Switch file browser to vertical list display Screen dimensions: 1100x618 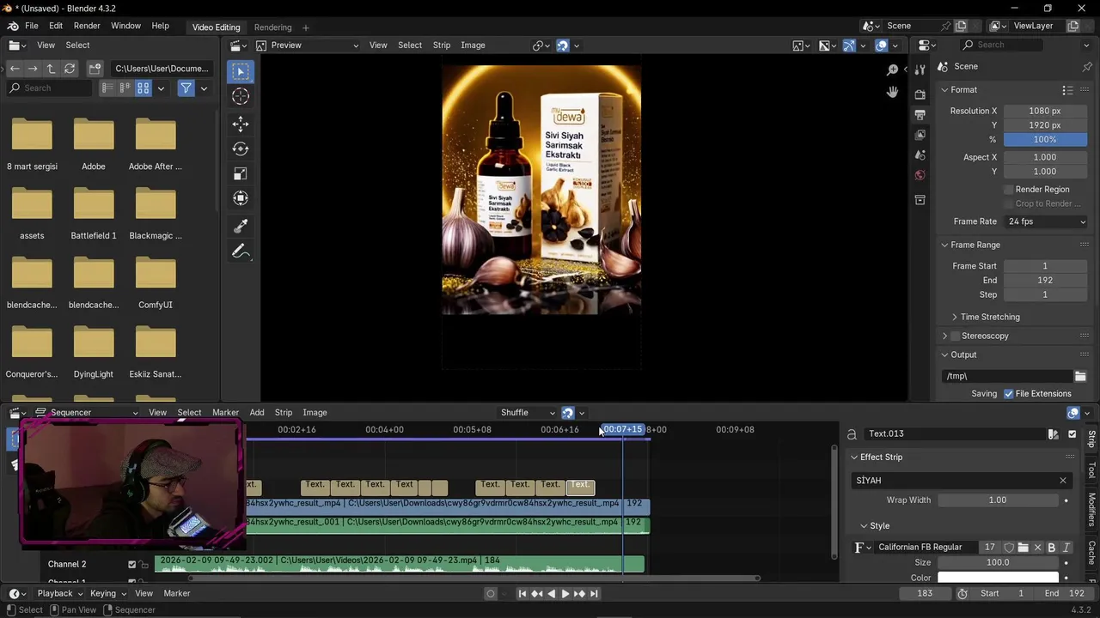[107, 88]
